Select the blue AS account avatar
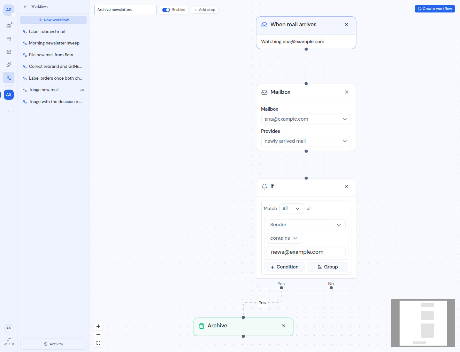The image size is (460, 352). pyautogui.click(x=9, y=95)
